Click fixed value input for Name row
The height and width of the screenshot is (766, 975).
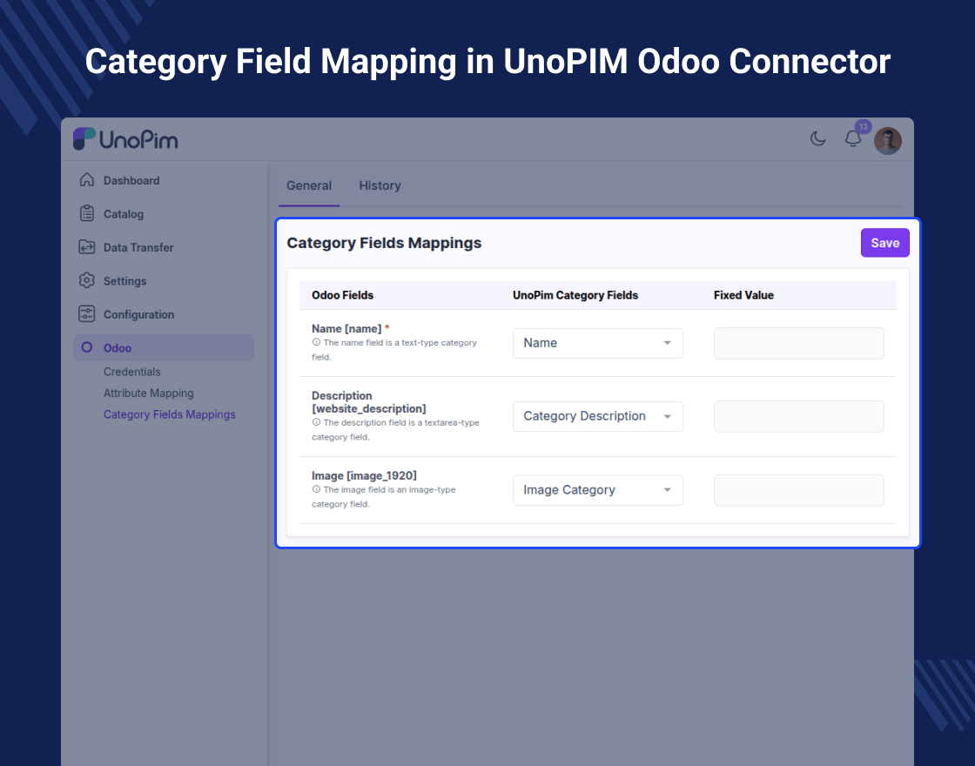(798, 343)
